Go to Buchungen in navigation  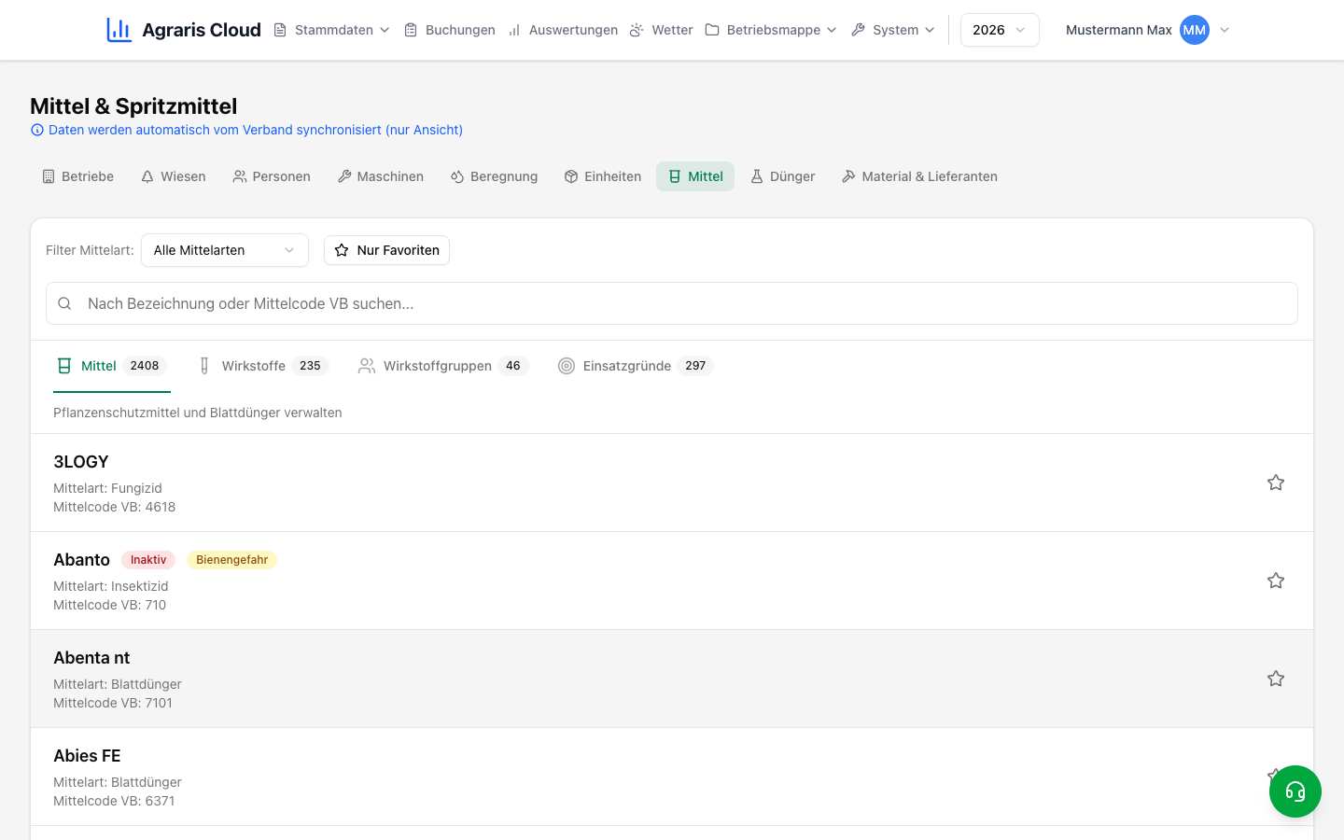pos(450,30)
